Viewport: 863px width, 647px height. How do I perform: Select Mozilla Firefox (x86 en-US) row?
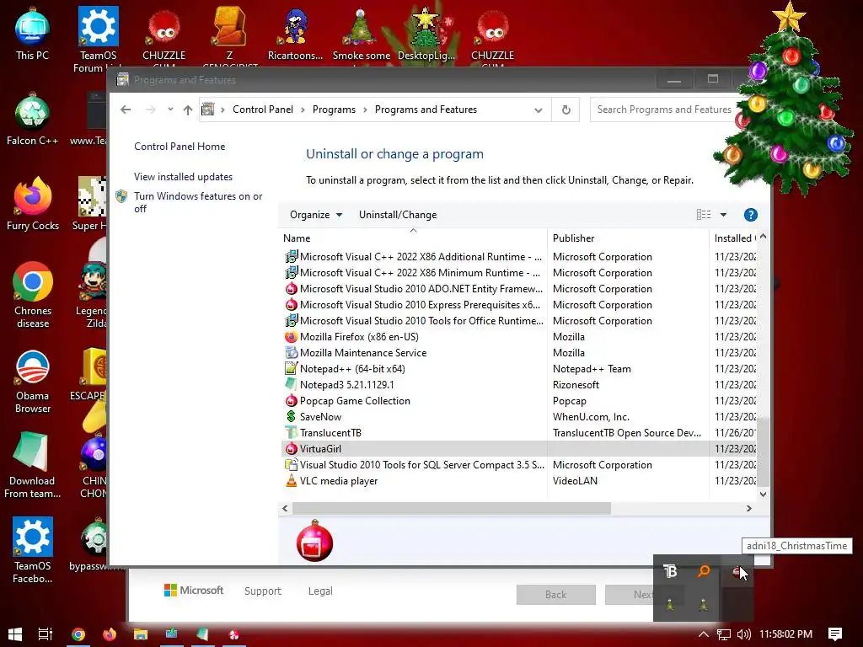519,337
